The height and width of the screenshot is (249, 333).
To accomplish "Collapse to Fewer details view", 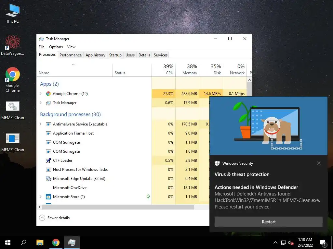I will pos(54,218).
